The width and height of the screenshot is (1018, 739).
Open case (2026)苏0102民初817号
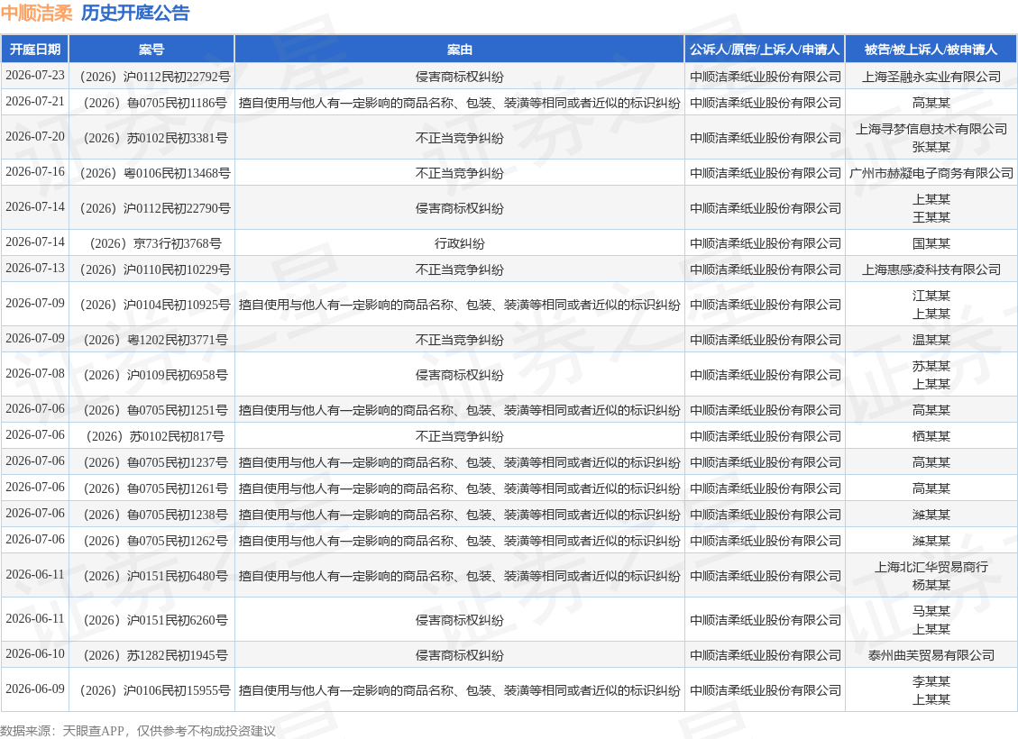(155, 436)
